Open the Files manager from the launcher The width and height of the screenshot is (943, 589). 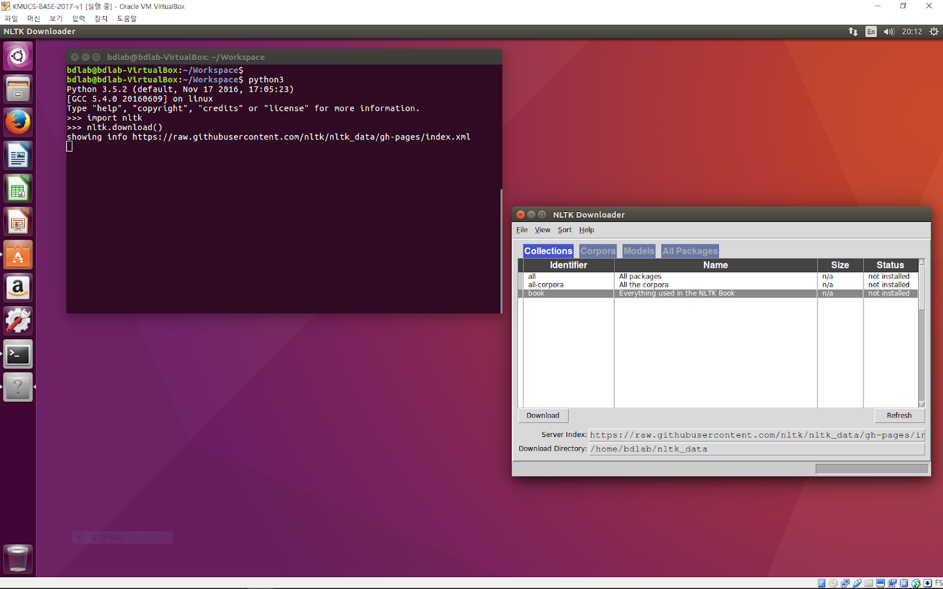tap(18, 90)
